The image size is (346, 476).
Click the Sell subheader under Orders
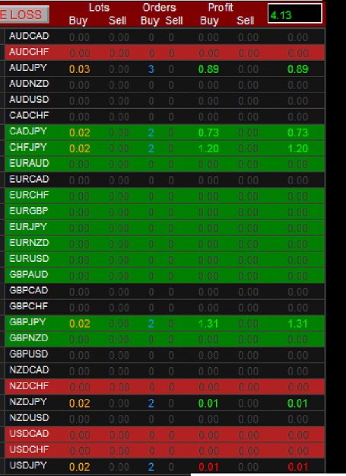click(x=174, y=21)
